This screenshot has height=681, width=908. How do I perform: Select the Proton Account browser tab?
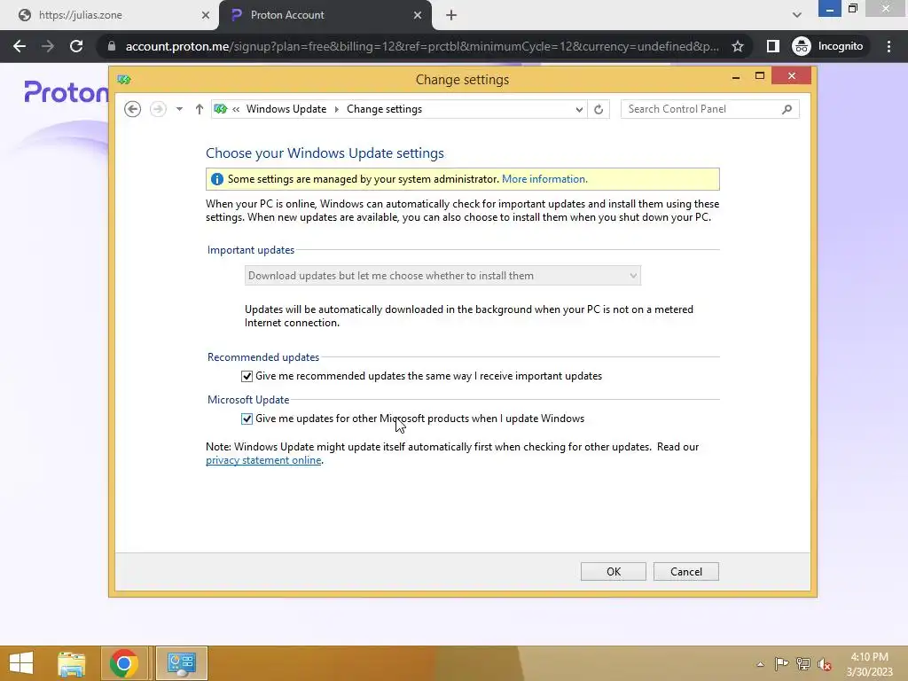click(325, 15)
